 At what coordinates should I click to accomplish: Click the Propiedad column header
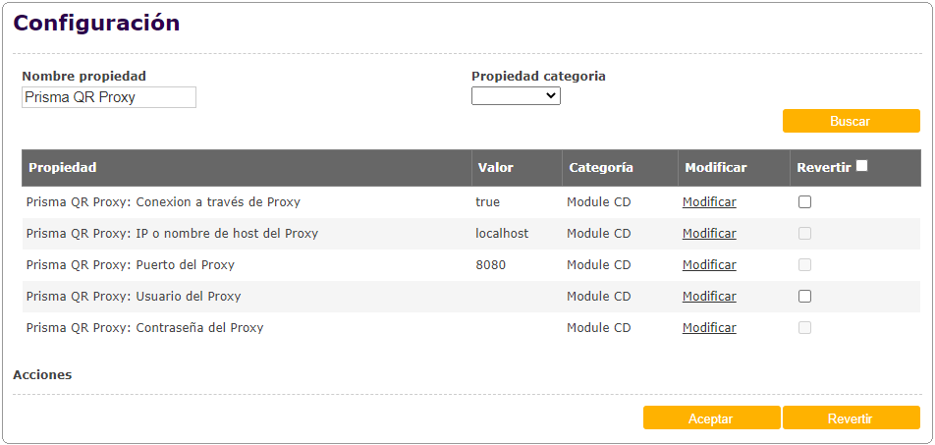pyautogui.click(x=63, y=168)
